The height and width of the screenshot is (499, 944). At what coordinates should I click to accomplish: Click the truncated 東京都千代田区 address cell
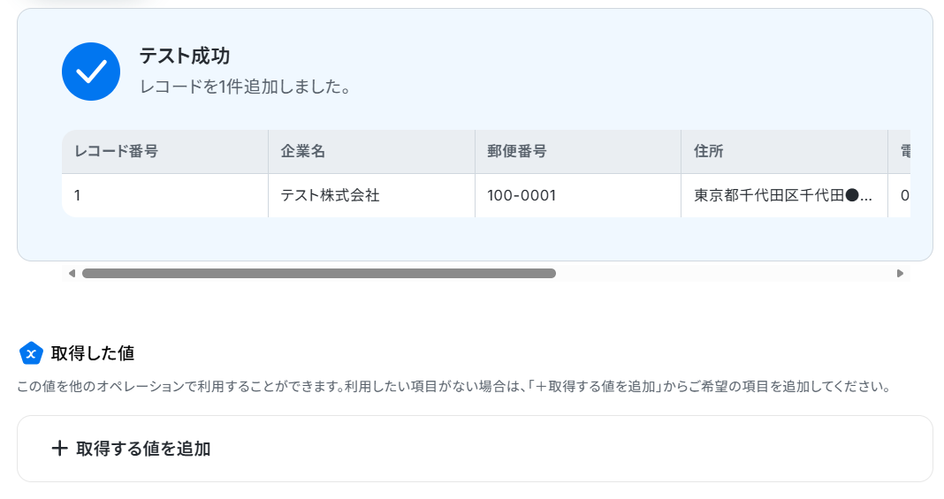[785, 195]
